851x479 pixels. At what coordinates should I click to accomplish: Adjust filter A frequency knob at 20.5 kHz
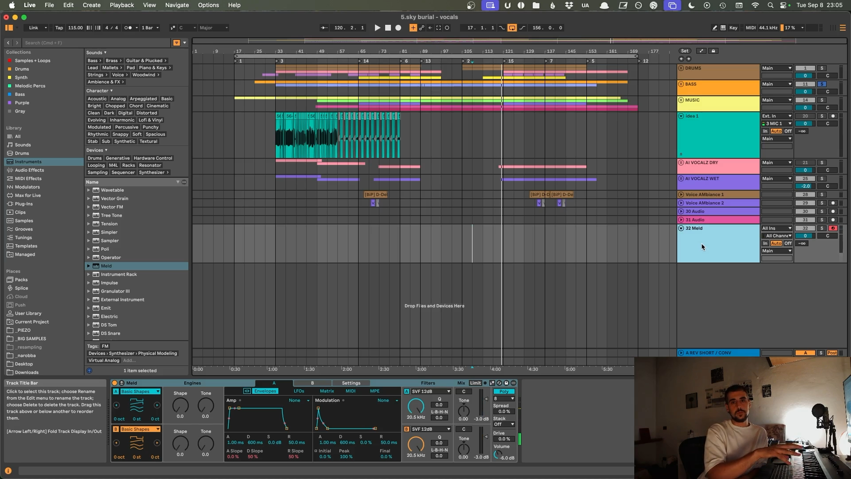click(416, 405)
